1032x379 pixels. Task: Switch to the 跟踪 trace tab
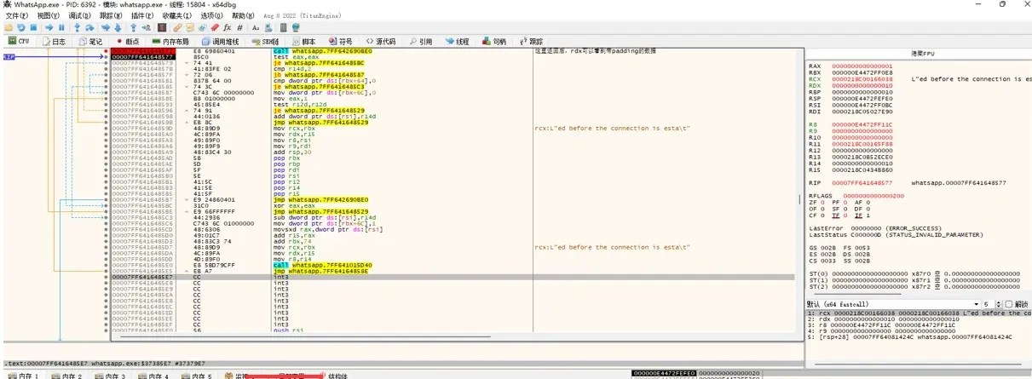pyautogui.click(x=531, y=41)
